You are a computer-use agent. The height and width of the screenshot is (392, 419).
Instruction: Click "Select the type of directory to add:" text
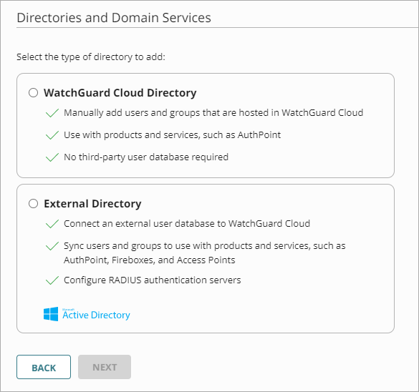91,57
